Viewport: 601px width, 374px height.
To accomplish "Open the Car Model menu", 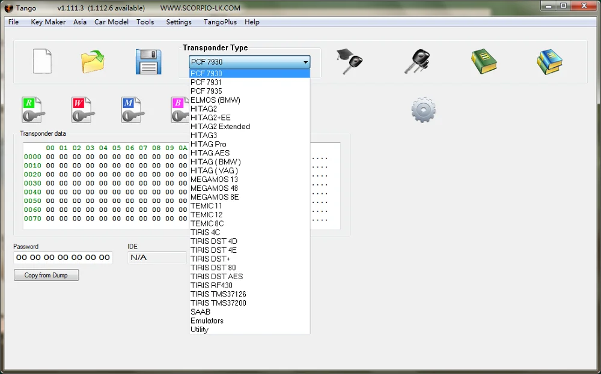I will 111,22.
